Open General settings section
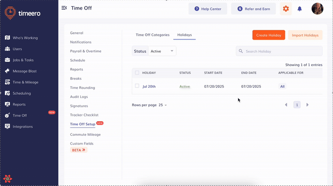 (x=76, y=33)
